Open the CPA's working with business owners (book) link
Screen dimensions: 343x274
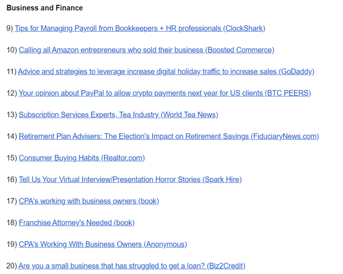89,201
